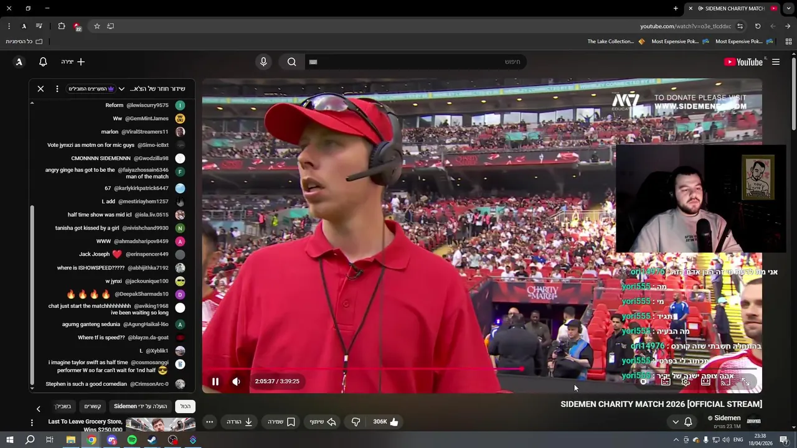This screenshot has height=448, width=797.
Task: Open the Last To Leave Grocery Store thumbnail
Action: tap(161, 424)
